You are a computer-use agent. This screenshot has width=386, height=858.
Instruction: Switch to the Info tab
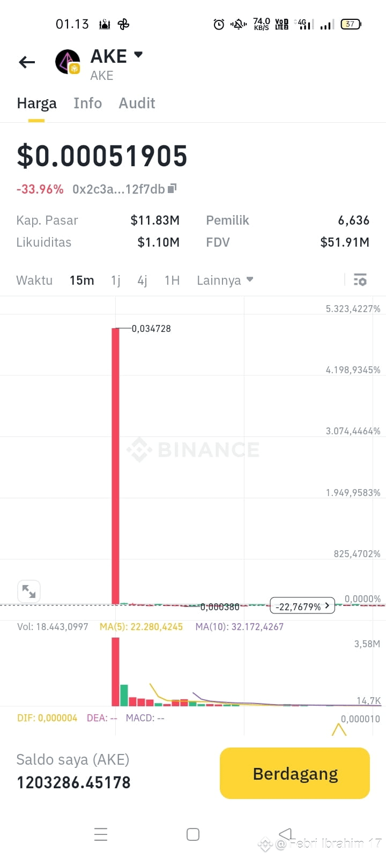pyautogui.click(x=87, y=103)
